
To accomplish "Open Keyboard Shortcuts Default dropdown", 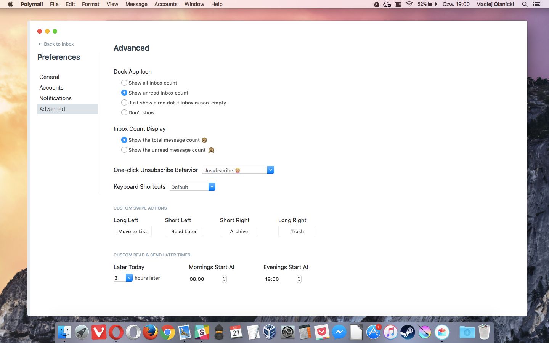I will coord(193,187).
